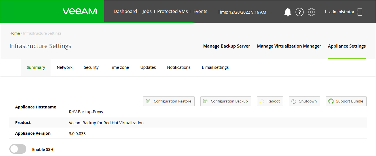Click the notifications bell icon
The image size is (376, 156).
[x=288, y=12]
